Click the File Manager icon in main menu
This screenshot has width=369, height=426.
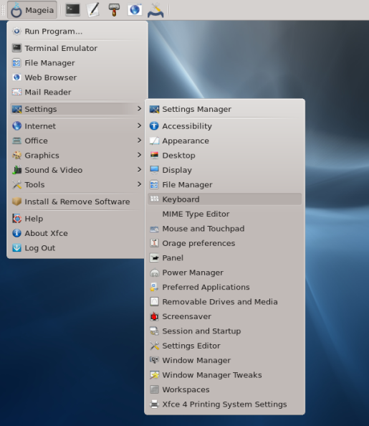point(16,63)
